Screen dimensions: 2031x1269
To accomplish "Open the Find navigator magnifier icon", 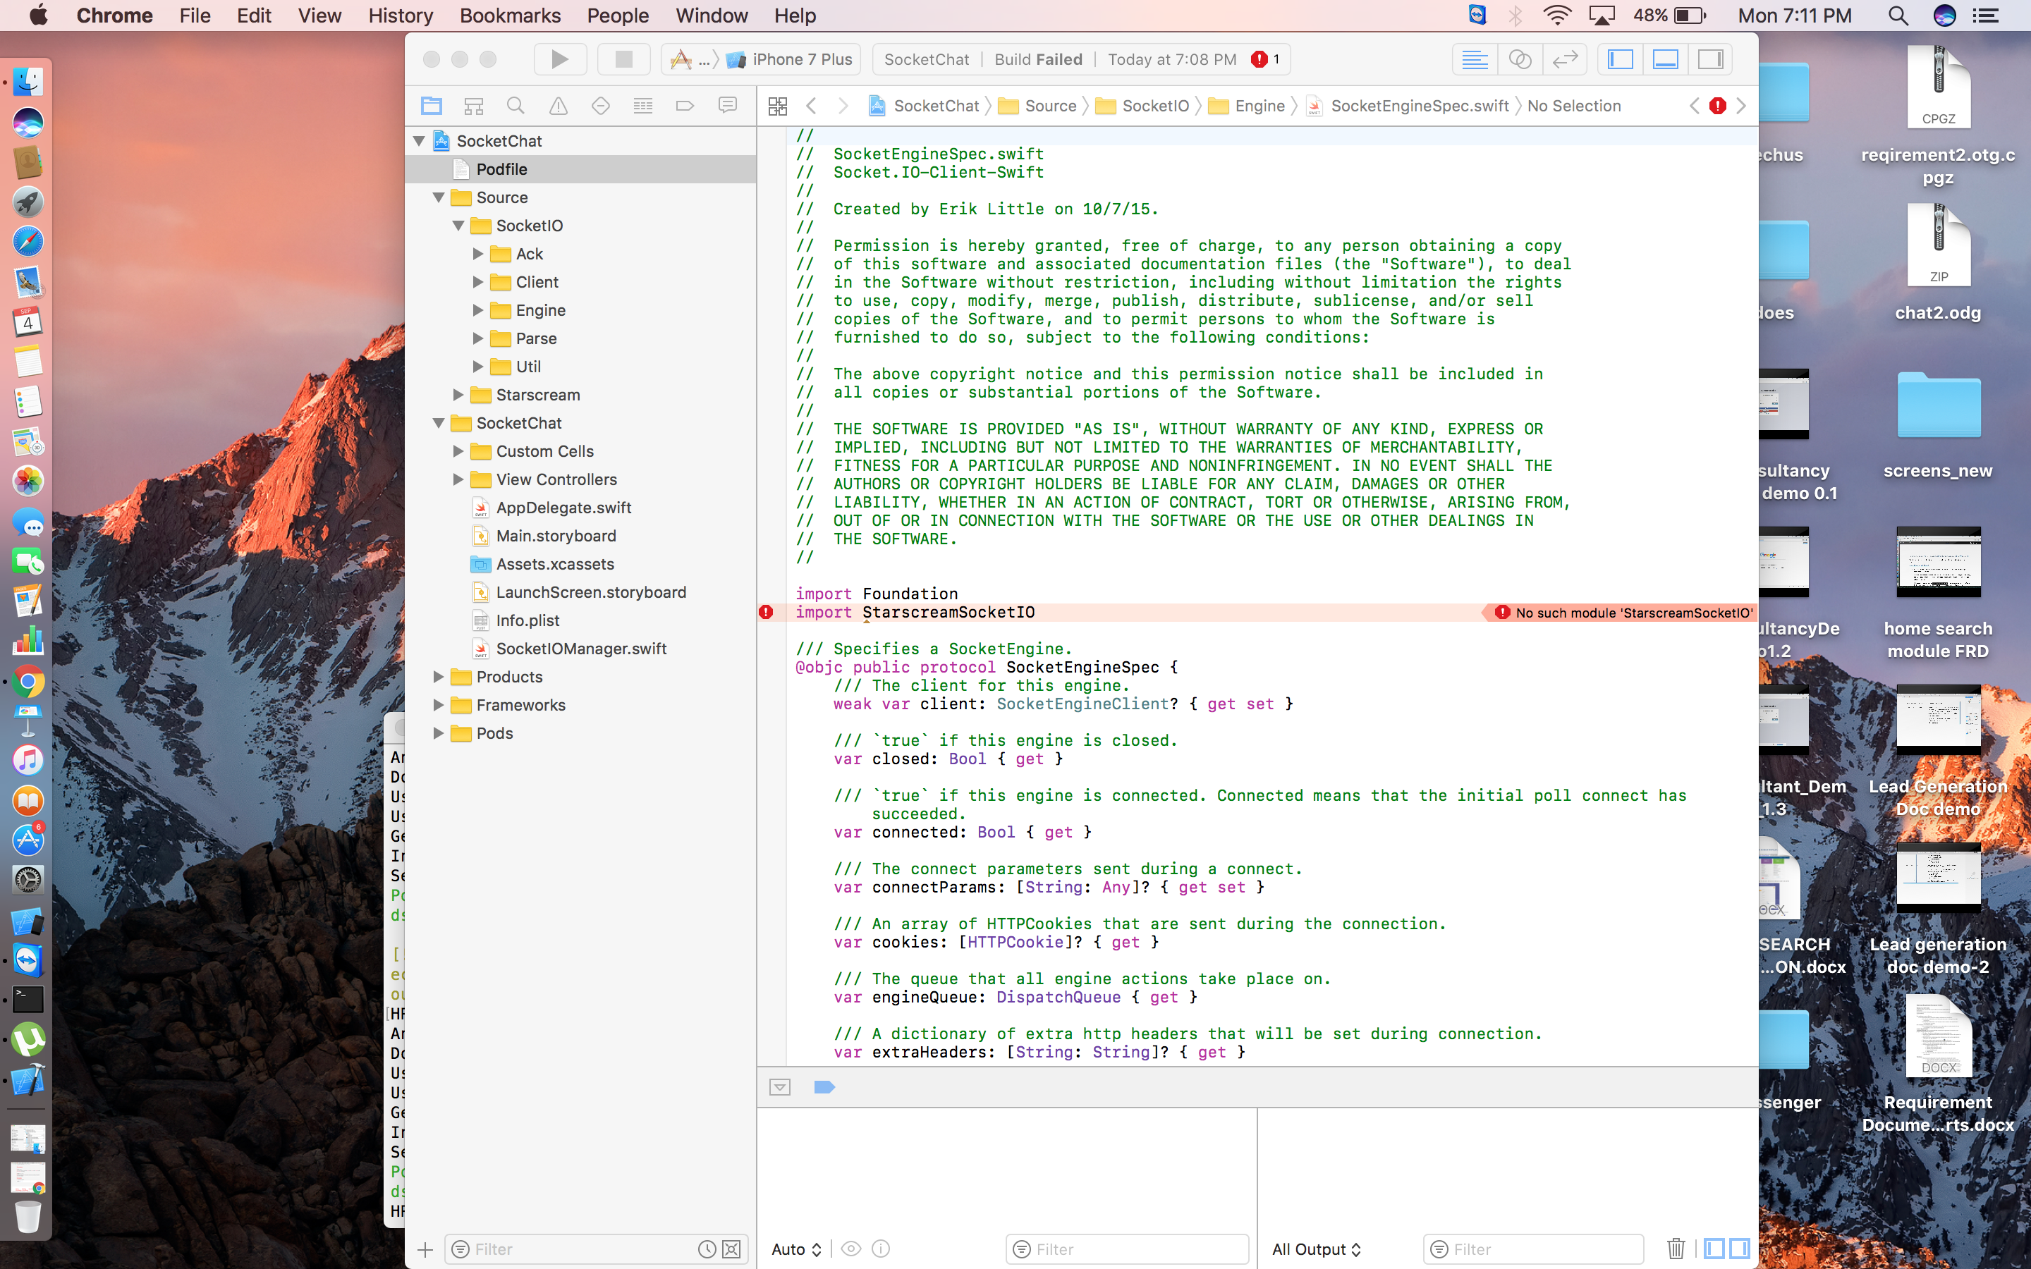I will [516, 106].
